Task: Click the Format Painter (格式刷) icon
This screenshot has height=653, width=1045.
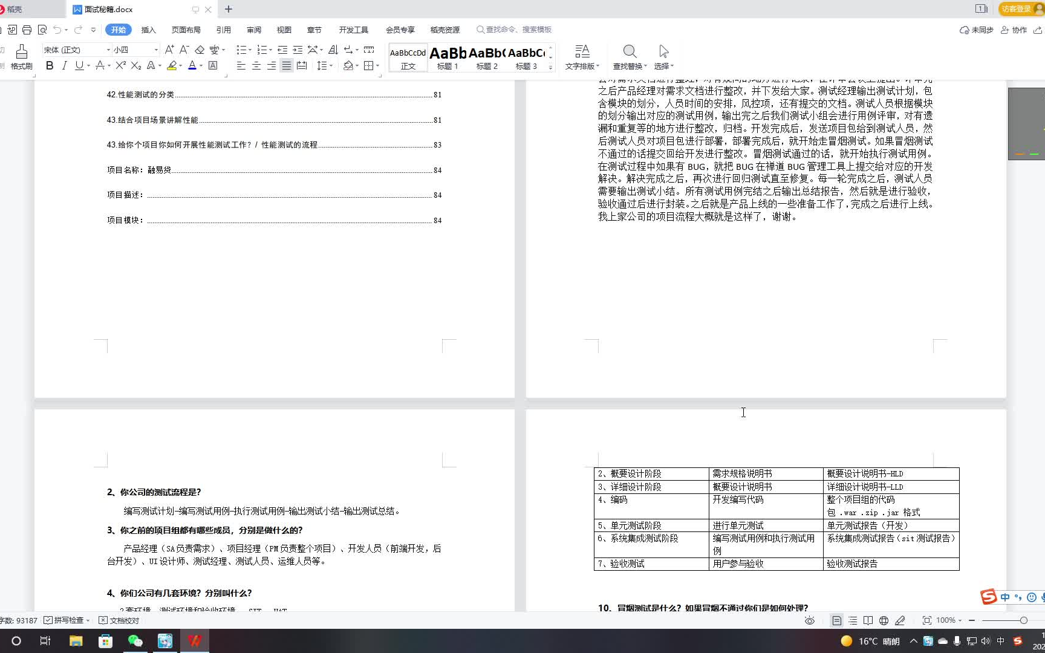Action: coord(22,56)
